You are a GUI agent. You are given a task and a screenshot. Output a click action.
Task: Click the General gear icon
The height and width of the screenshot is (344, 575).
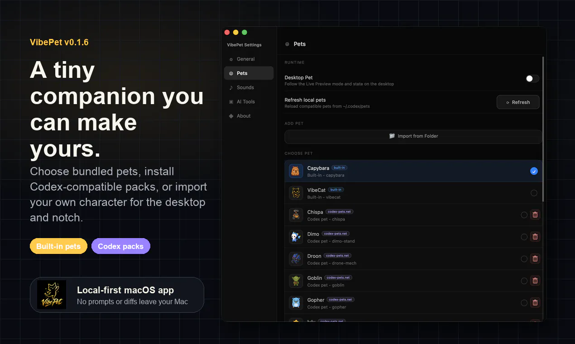(x=231, y=59)
